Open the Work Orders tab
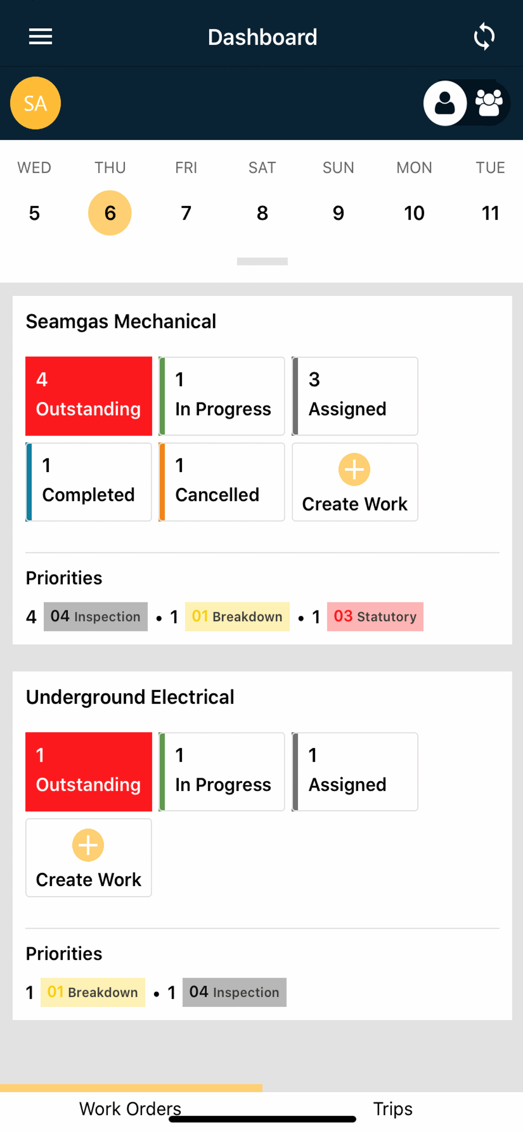523x1133 pixels. (x=131, y=1109)
